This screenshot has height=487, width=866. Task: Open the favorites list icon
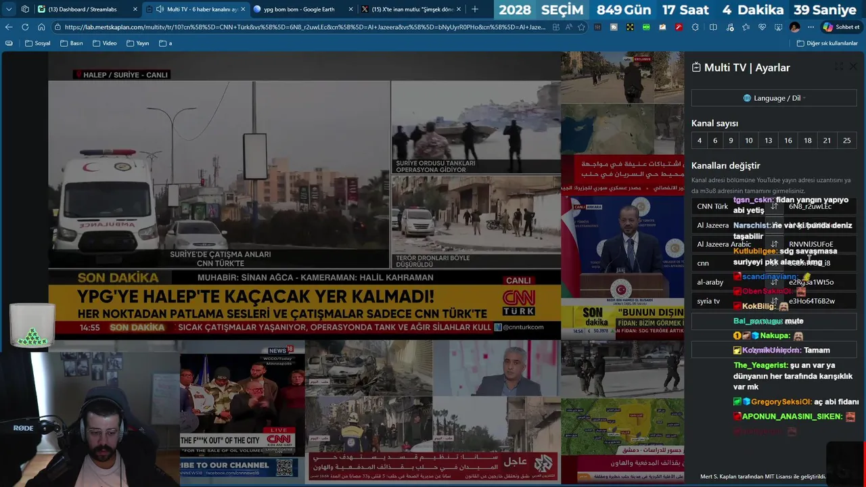(x=746, y=27)
